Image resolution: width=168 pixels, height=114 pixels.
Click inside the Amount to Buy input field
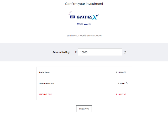pyautogui.click(x=100, y=52)
